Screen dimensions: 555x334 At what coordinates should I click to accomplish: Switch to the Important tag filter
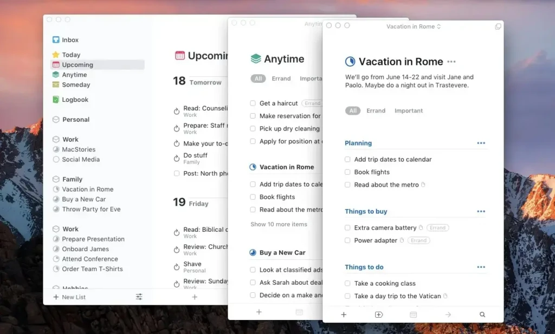point(409,110)
